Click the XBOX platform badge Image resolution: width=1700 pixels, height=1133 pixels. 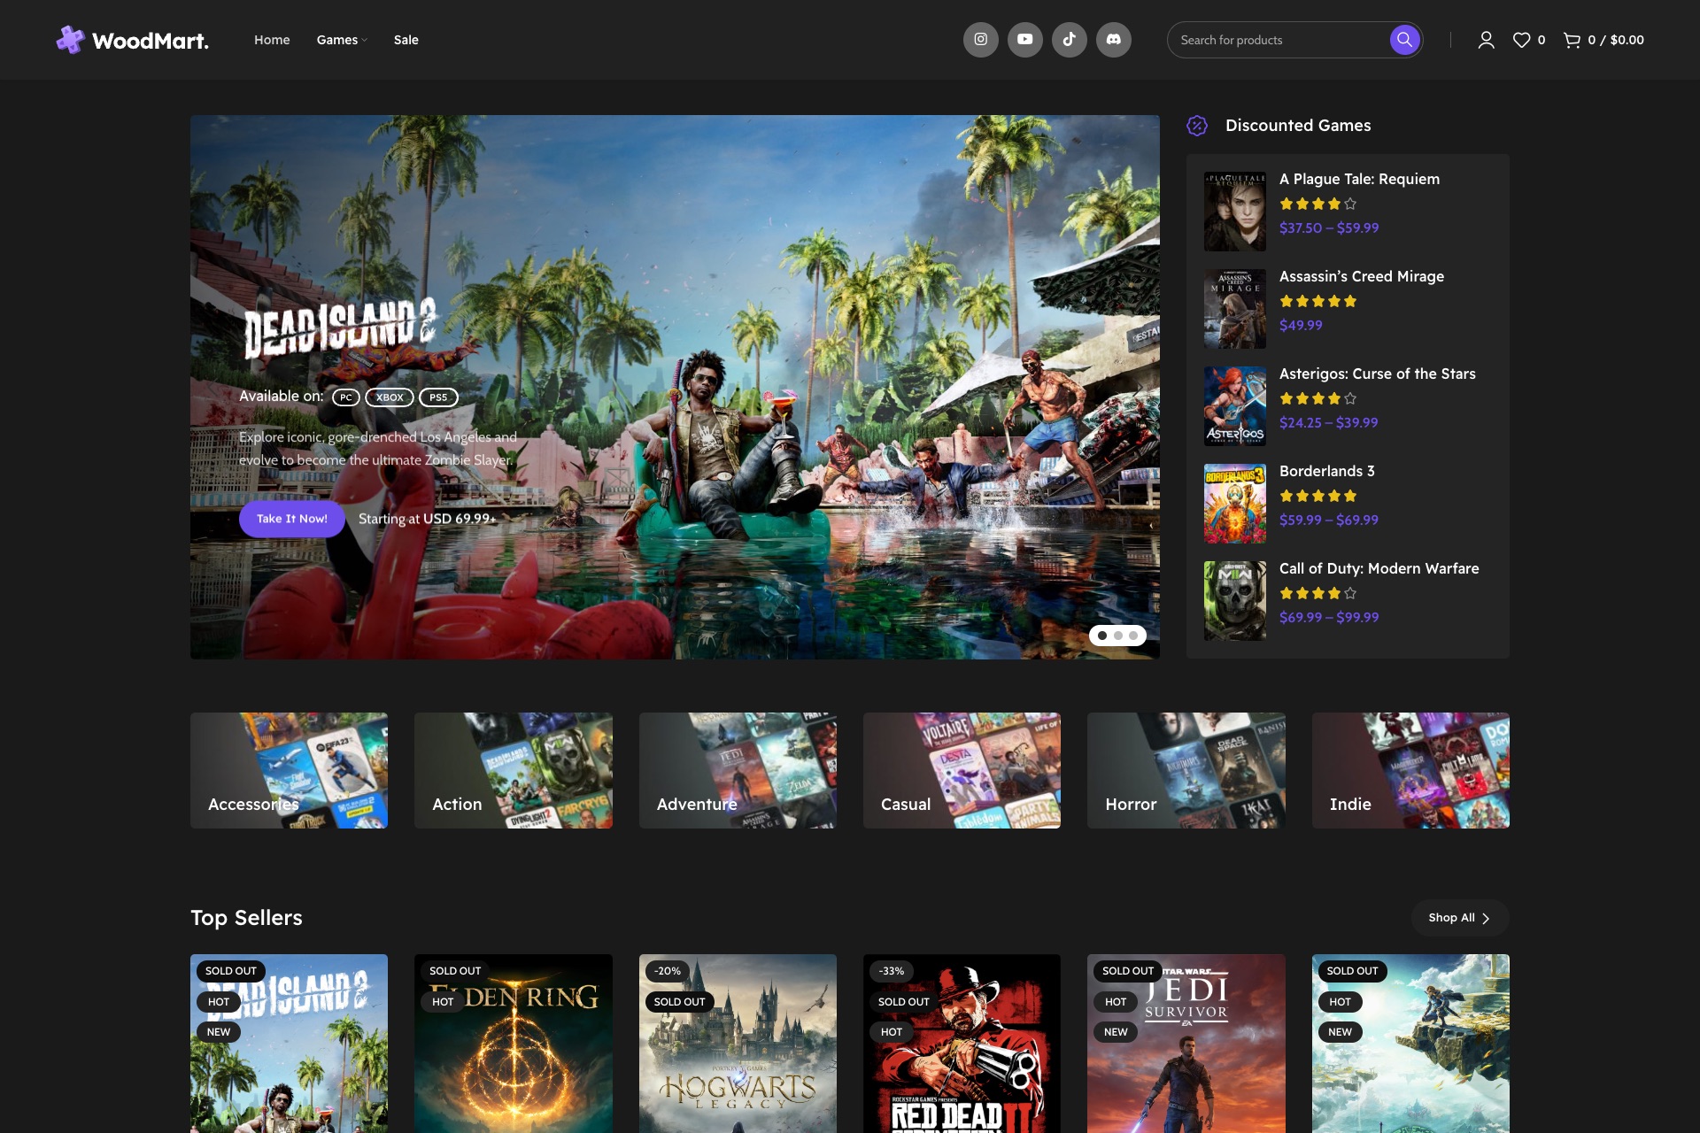[x=390, y=397]
